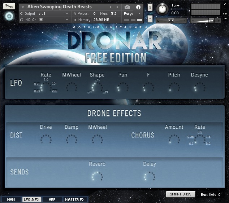This screenshot has width=229, height=203.
Task: Click the Reverb send knob
Action: [x=97, y=176]
